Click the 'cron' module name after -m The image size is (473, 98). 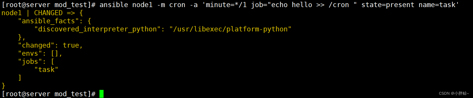(177, 5)
